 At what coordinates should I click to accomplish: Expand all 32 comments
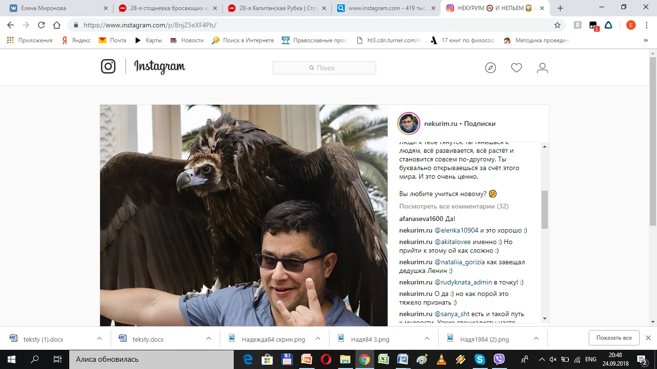click(x=454, y=206)
